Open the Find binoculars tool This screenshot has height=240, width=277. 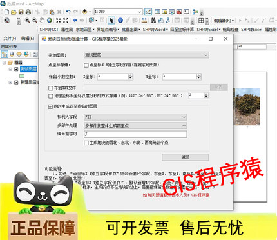point(153,21)
